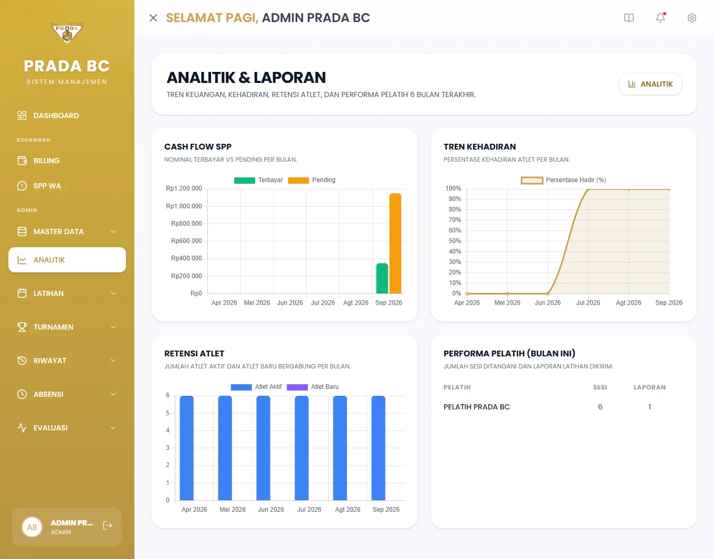
Task: Click the Apr 2026 Atlet Aktif bar
Action: tap(187, 448)
